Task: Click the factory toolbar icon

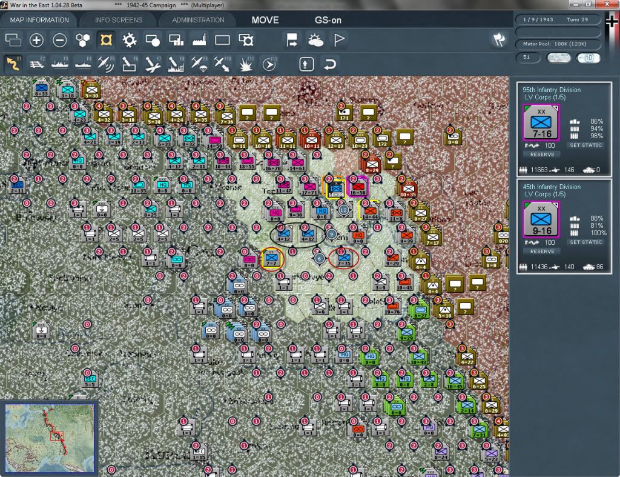Action: click(x=199, y=40)
